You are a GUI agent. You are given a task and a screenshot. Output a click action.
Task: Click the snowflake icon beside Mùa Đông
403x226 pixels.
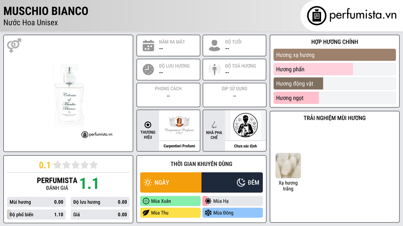click(x=208, y=213)
